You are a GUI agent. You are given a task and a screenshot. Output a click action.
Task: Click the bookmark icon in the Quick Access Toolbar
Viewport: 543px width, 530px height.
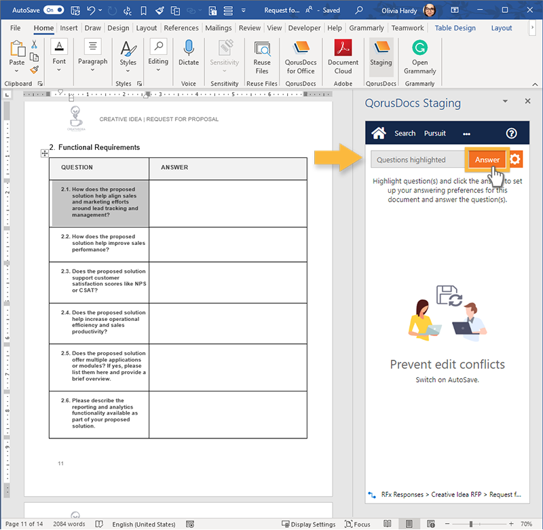[143, 11]
